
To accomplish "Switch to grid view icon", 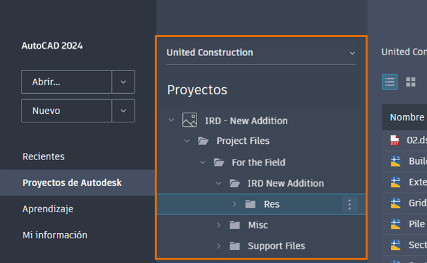I will coord(411,81).
